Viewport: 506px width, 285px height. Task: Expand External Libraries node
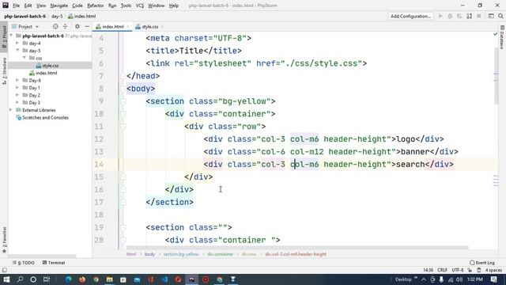[10, 110]
